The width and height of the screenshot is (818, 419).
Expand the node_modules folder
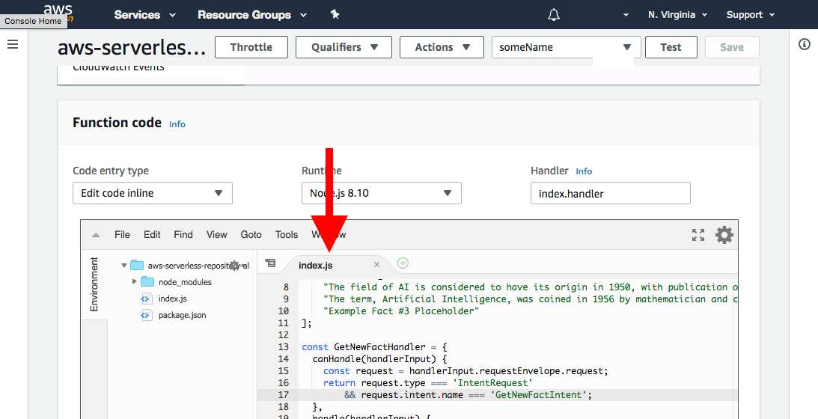[135, 282]
